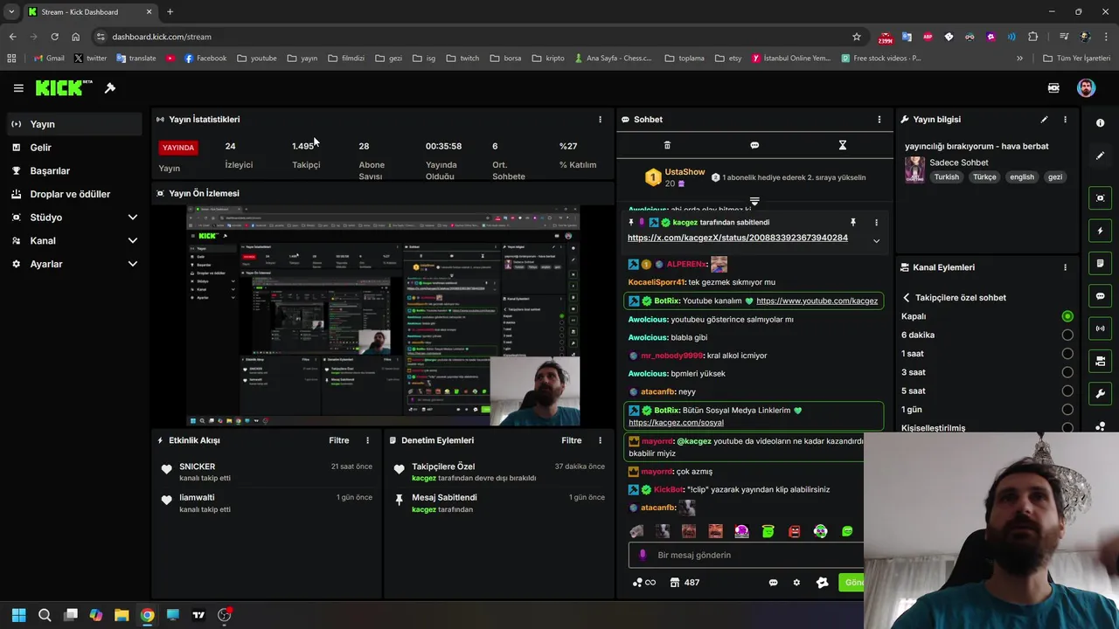Screen dimensions: 1119x629
Task: Open the pinned x.com status link
Action: (x=737, y=238)
